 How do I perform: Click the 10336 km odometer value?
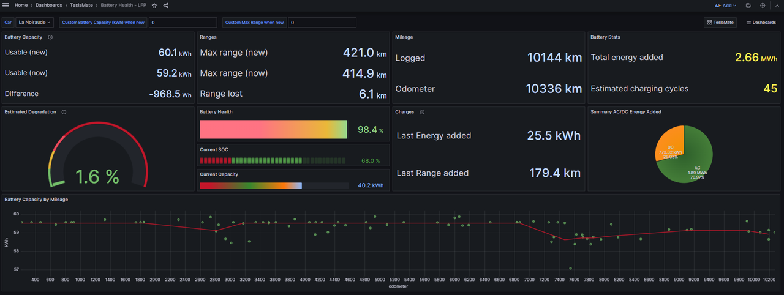coord(554,89)
